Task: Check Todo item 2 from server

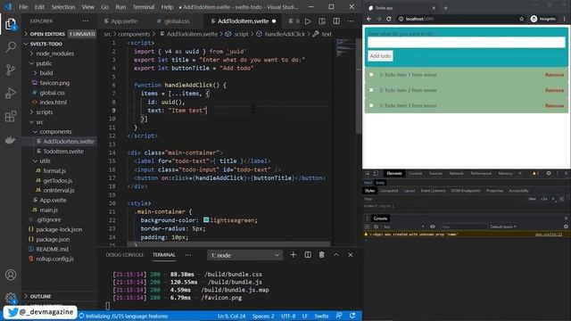Action: point(371,90)
